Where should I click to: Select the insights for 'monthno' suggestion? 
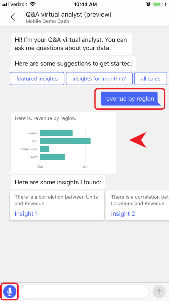point(99,78)
